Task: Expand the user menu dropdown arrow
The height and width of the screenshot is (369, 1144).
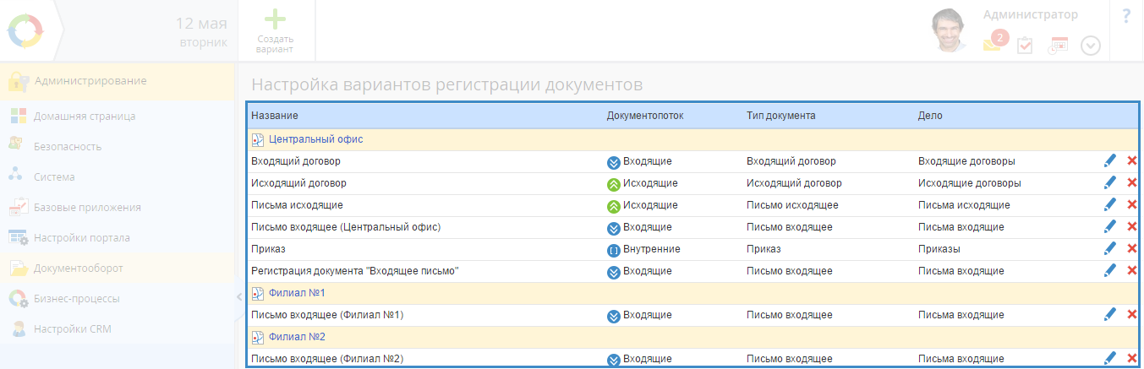Action: click(x=1091, y=46)
